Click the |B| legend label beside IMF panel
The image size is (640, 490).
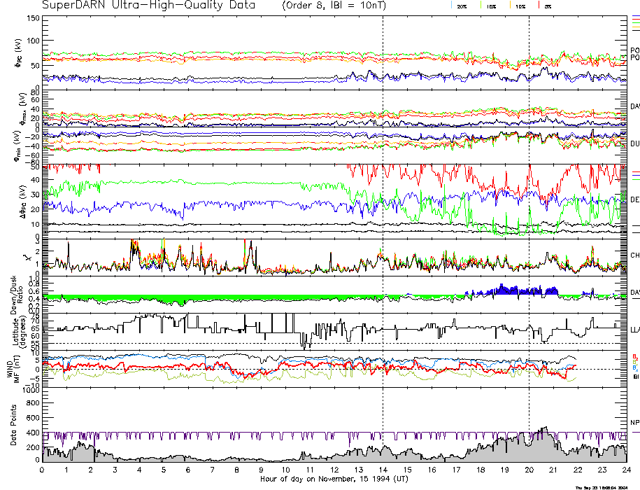(x=635, y=377)
